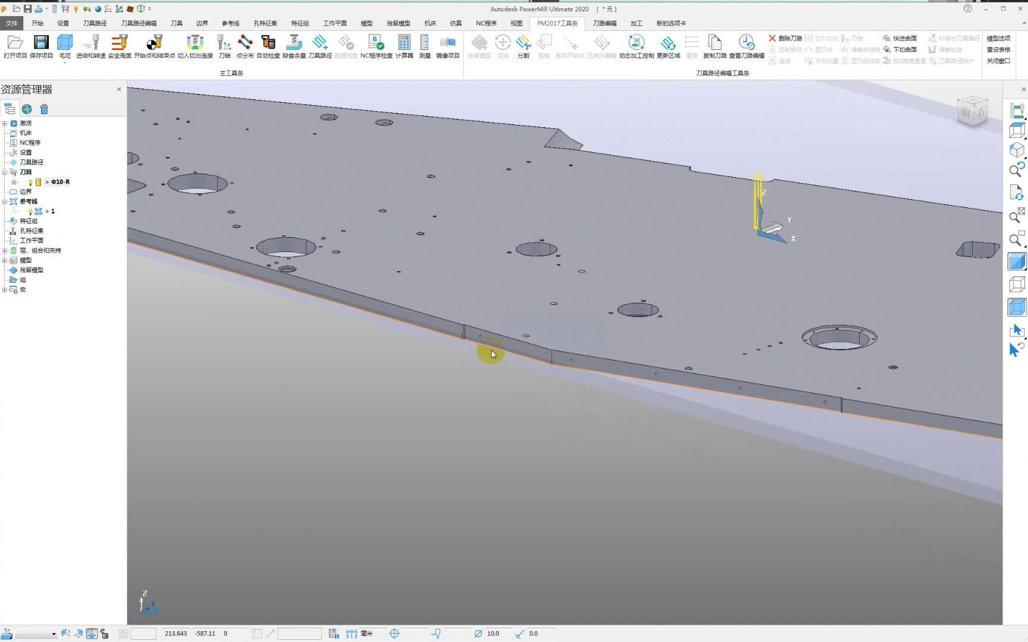Toggle light bulb of reference line 1
This screenshot has width=1028, height=642.
coord(30,212)
